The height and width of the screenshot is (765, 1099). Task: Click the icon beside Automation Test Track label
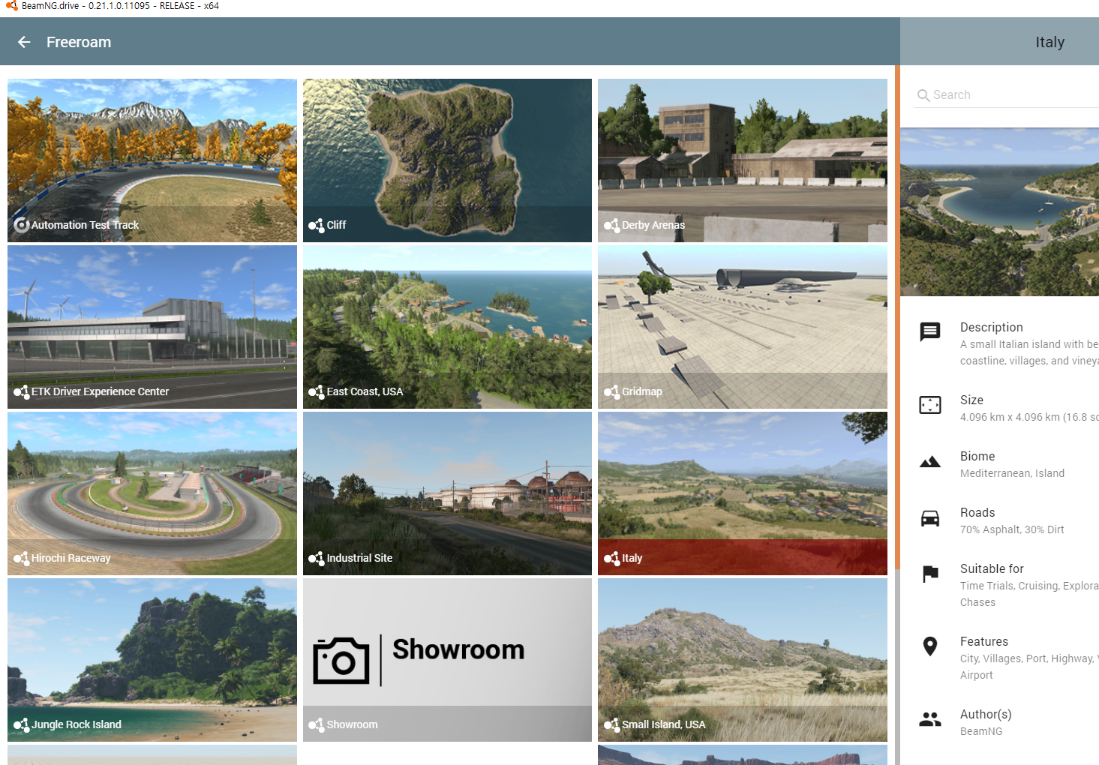pos(22,225)
